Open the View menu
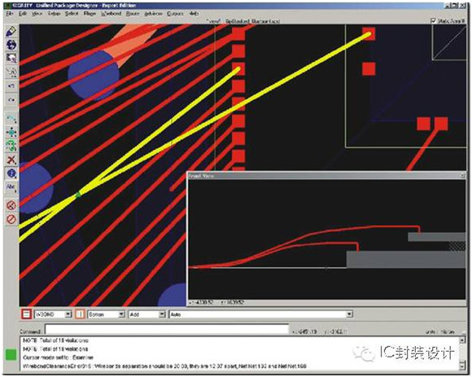The width and height of the screenshot is (472, 377). 37,14
